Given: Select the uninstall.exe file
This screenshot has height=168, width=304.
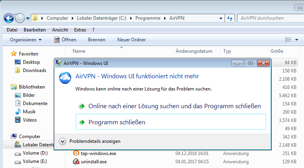Looking at the screenshot, I should [94, 162].
